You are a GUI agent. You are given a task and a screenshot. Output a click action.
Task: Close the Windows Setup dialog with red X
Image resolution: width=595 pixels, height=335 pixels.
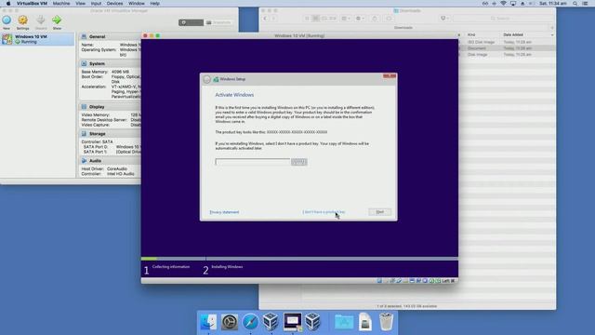tap(389, 76)
